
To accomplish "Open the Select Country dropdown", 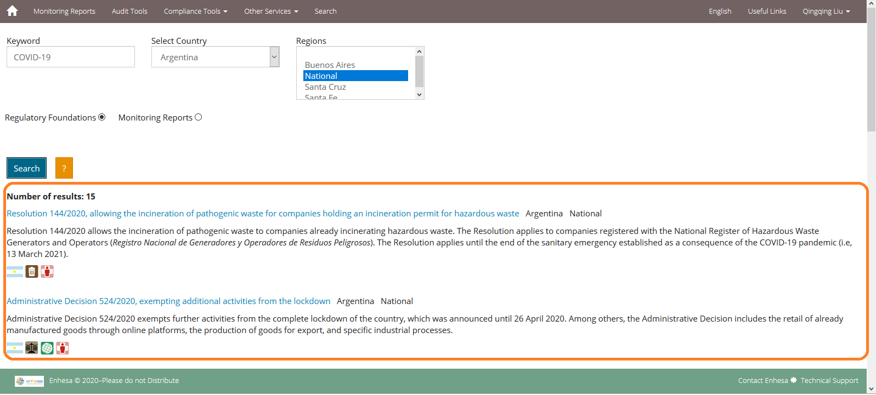I will point(216,57).
